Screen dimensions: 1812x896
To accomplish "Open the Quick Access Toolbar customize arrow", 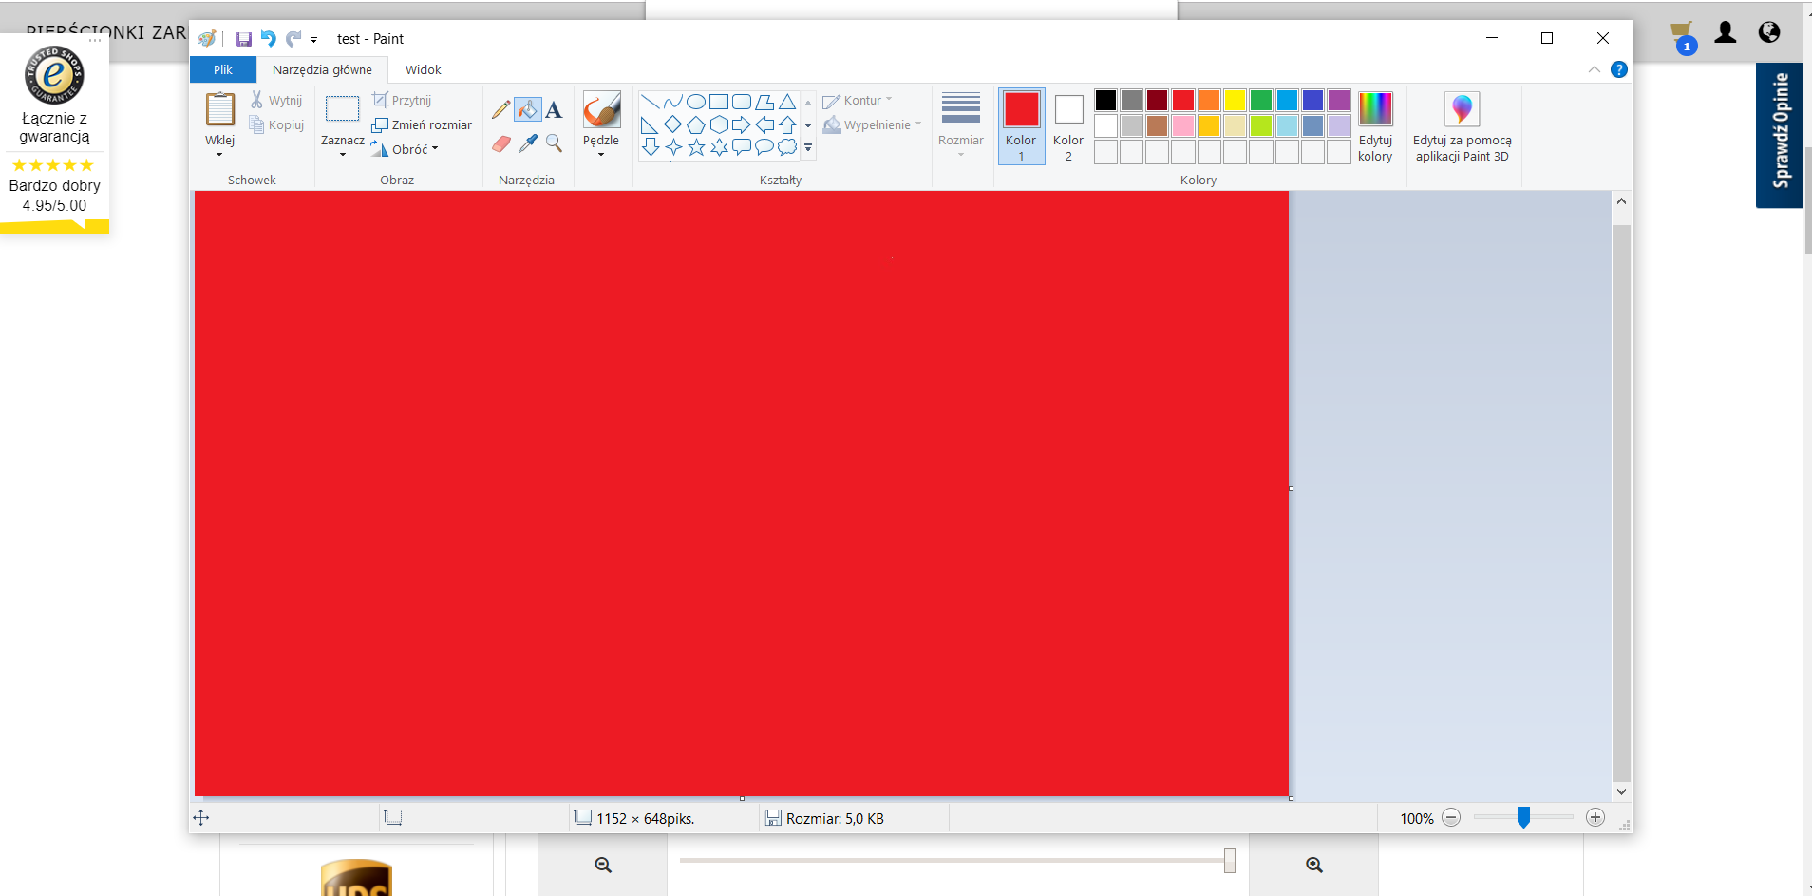I will (x=313, y=40).
